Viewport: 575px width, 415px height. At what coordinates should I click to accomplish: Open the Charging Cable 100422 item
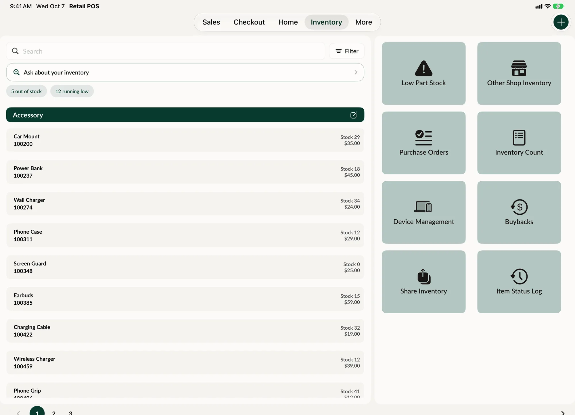(185, 331)
